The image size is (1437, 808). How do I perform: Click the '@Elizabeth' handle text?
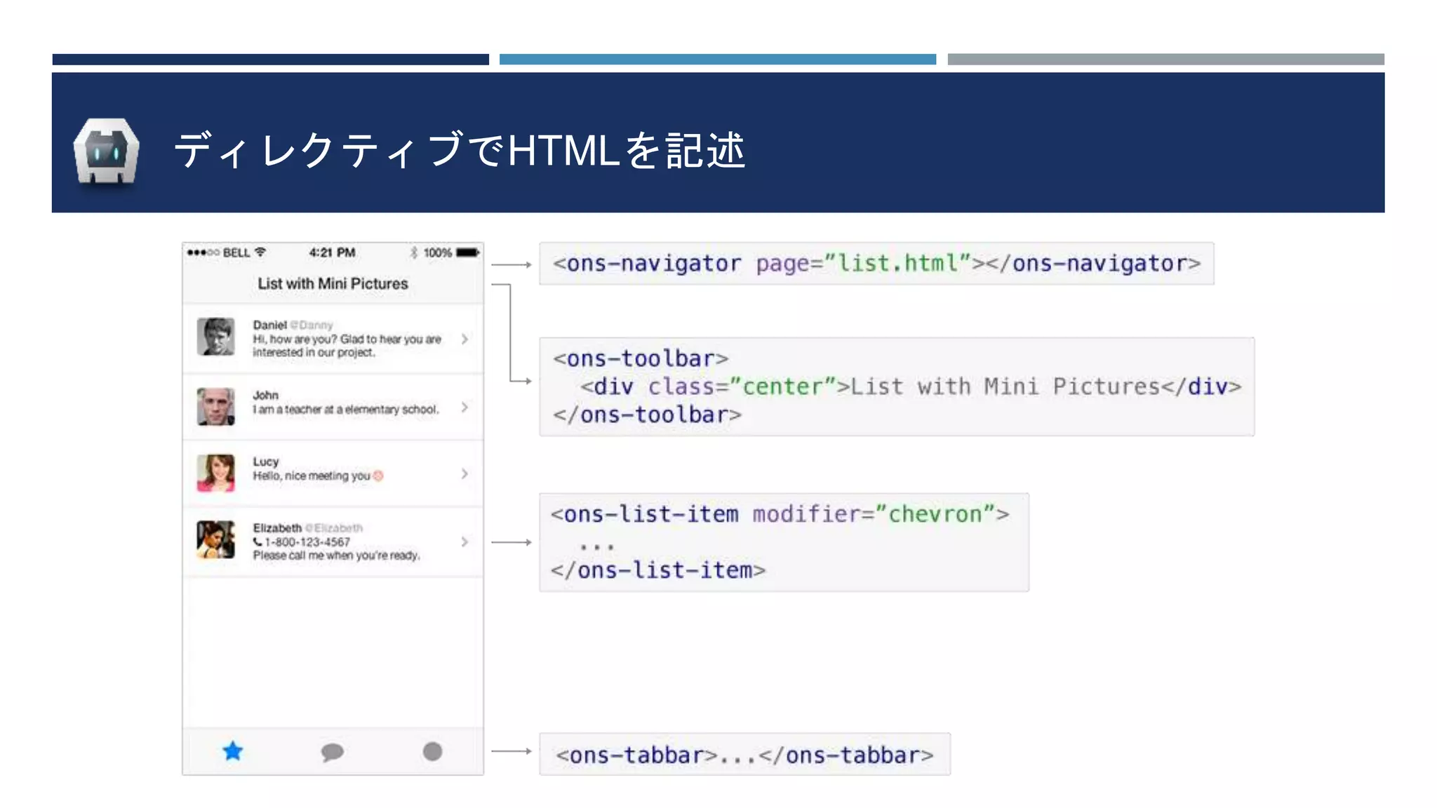tap(334, 528)
